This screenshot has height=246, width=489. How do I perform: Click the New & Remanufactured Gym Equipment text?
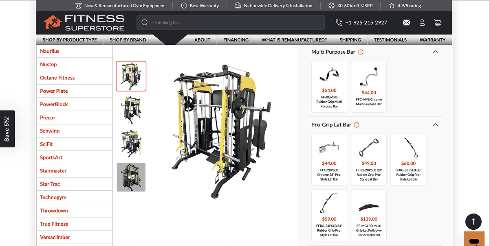click(x=125, y=6)
